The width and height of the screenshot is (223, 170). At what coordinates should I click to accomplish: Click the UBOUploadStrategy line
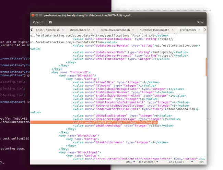[x=122, y=116]
